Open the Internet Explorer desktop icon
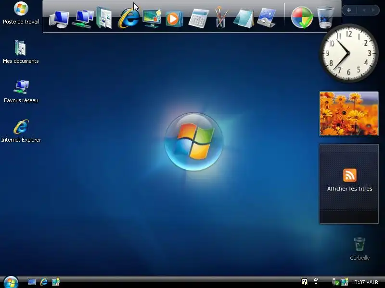The height and width of the screenshot is (288, 385). tap(21, 131)
